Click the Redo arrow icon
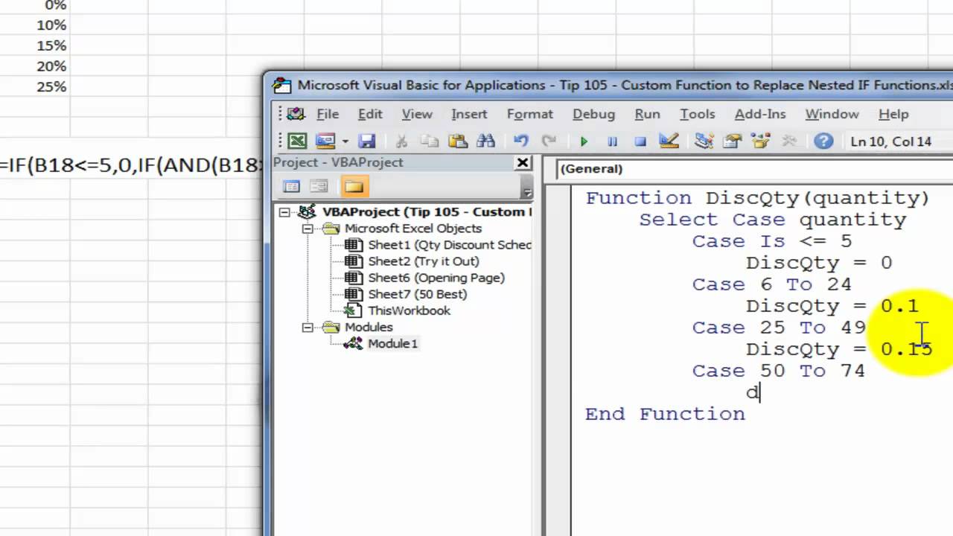 pos(549,141)
